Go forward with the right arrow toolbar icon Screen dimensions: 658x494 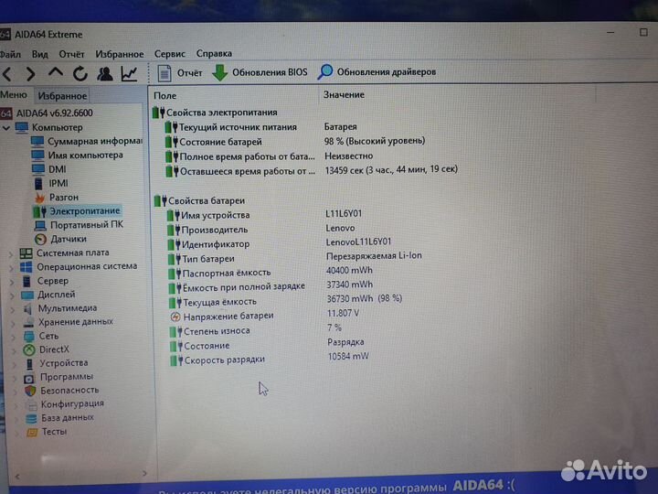[x=30, y=74]
